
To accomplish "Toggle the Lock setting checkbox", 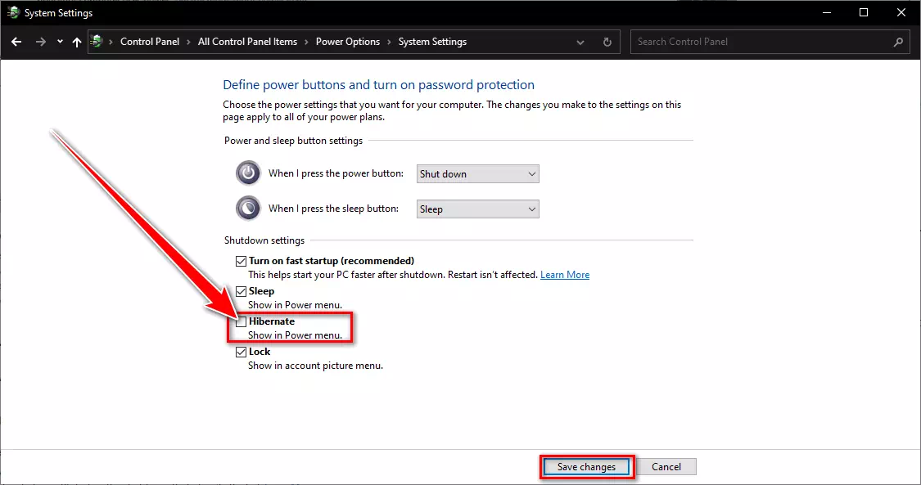I will [241, 351].
